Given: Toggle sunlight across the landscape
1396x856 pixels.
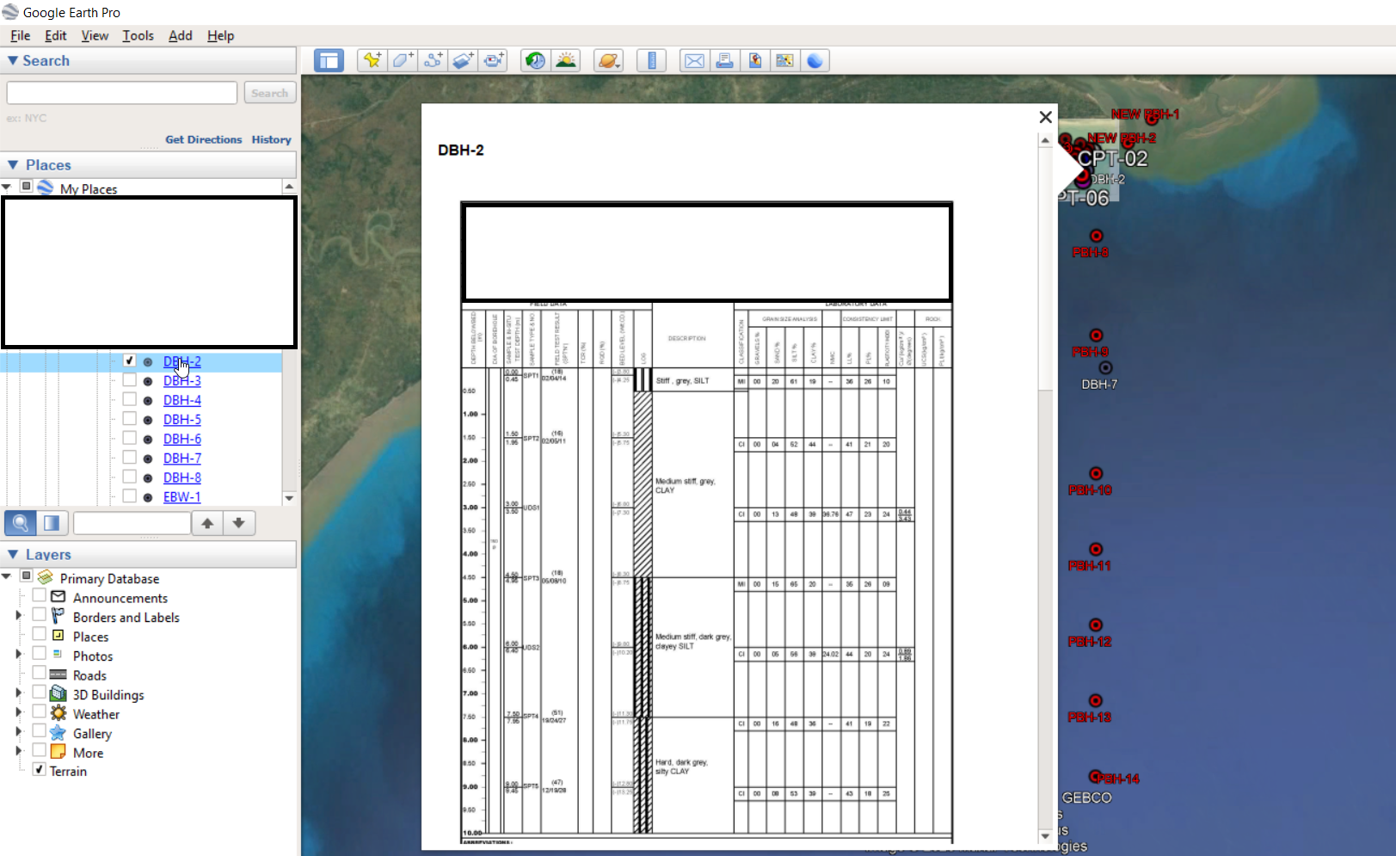Looking at the screenshot, I should tap(565, 60).
